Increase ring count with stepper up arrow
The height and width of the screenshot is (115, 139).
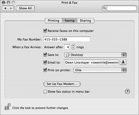(x=73, y=46)
